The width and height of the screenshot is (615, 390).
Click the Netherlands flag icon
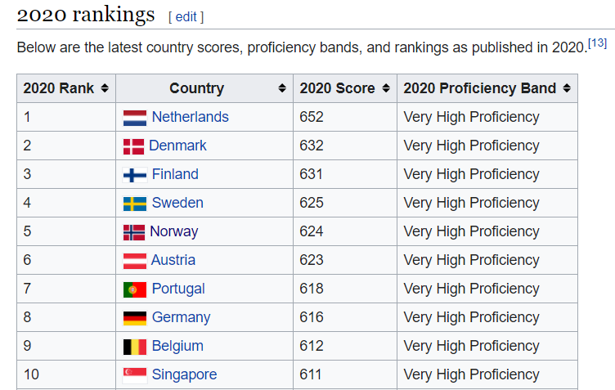click(134, 118)
